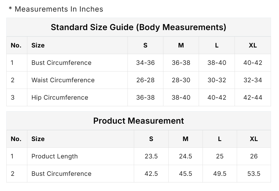Select product bust value 42.5
The height and width of the screenshot is (191, 279).
[x=151, y=174]
